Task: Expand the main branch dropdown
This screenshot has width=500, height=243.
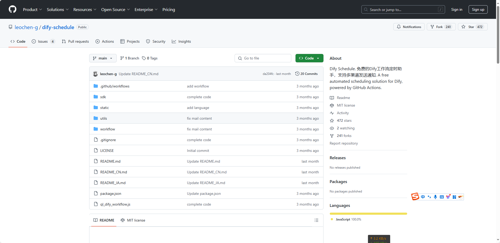Action: 103,58
